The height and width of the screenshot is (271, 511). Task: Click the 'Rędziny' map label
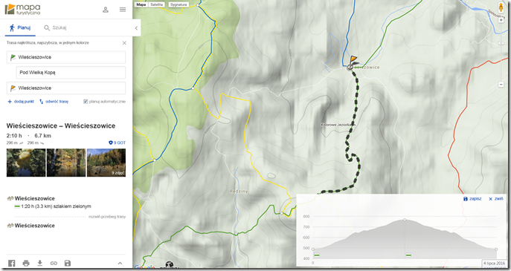click(x=239, y=192)
